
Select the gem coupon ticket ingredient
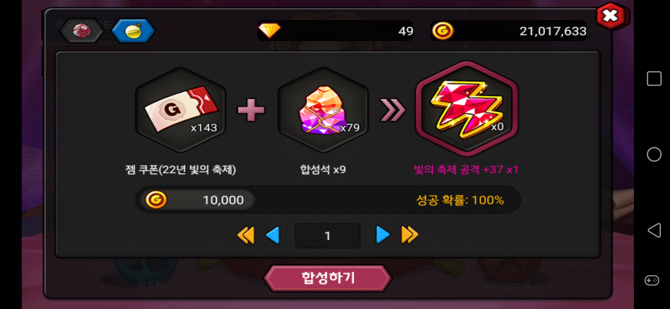point(181,110)
